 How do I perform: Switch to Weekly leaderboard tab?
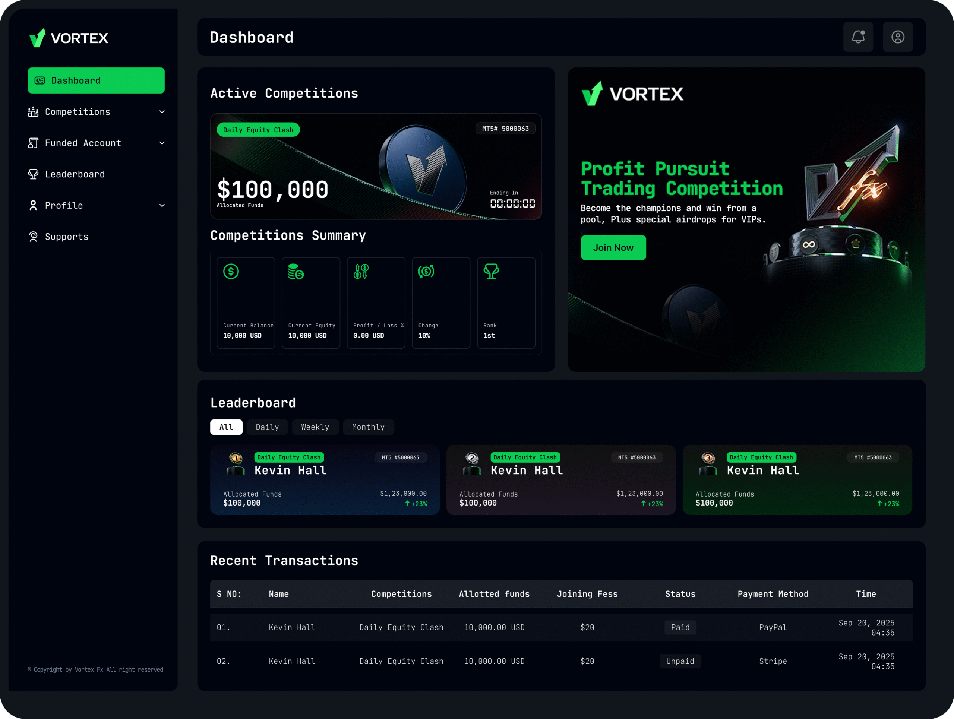pos(315,427)
